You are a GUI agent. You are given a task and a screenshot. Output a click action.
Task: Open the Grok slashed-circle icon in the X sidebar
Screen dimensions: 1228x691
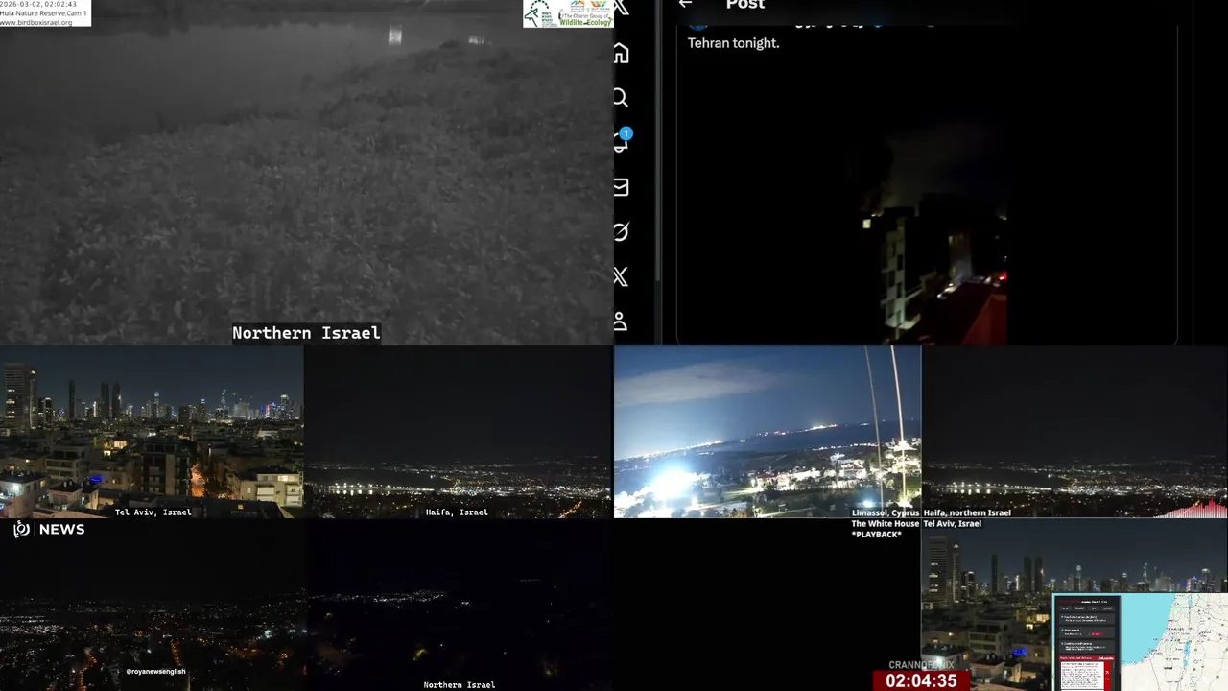[621, 232]
